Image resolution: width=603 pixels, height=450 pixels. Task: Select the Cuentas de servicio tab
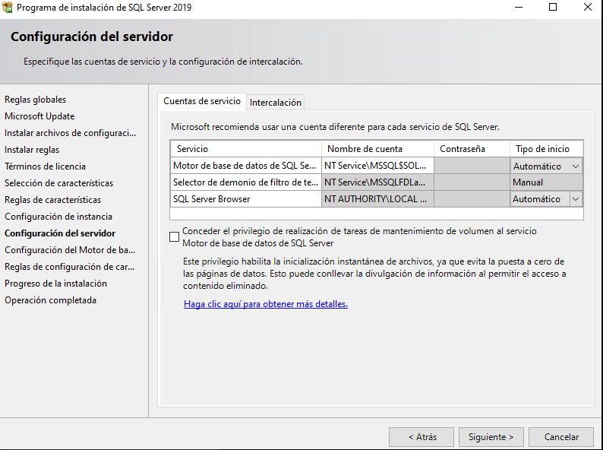point(202,101)
